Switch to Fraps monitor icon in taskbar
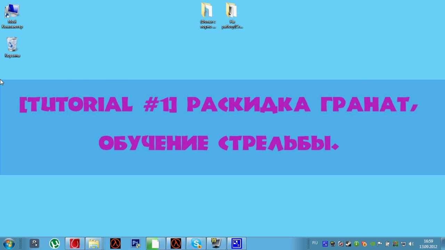Viewport: 445px width, 250px height. (216, 243)
